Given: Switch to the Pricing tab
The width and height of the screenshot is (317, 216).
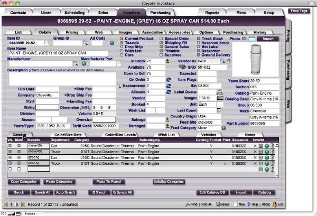Looking at the screenshot, I should [72, 32].
